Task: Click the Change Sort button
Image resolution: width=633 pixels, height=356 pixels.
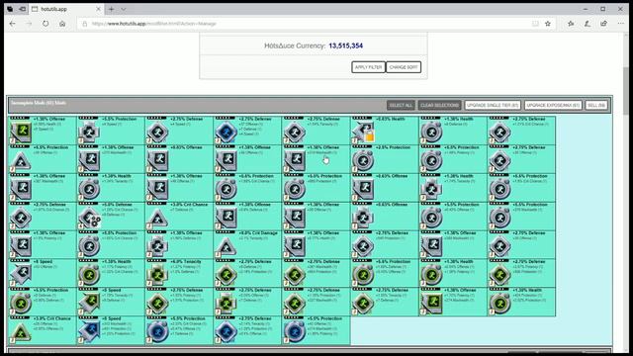Action: (x=404, y=67)
